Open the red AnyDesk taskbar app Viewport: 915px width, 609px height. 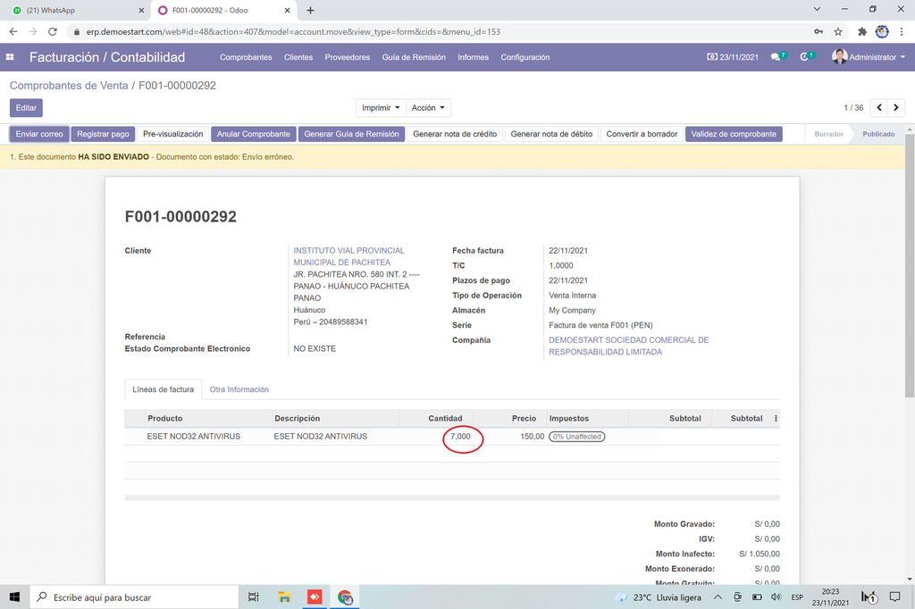[315, 596]
